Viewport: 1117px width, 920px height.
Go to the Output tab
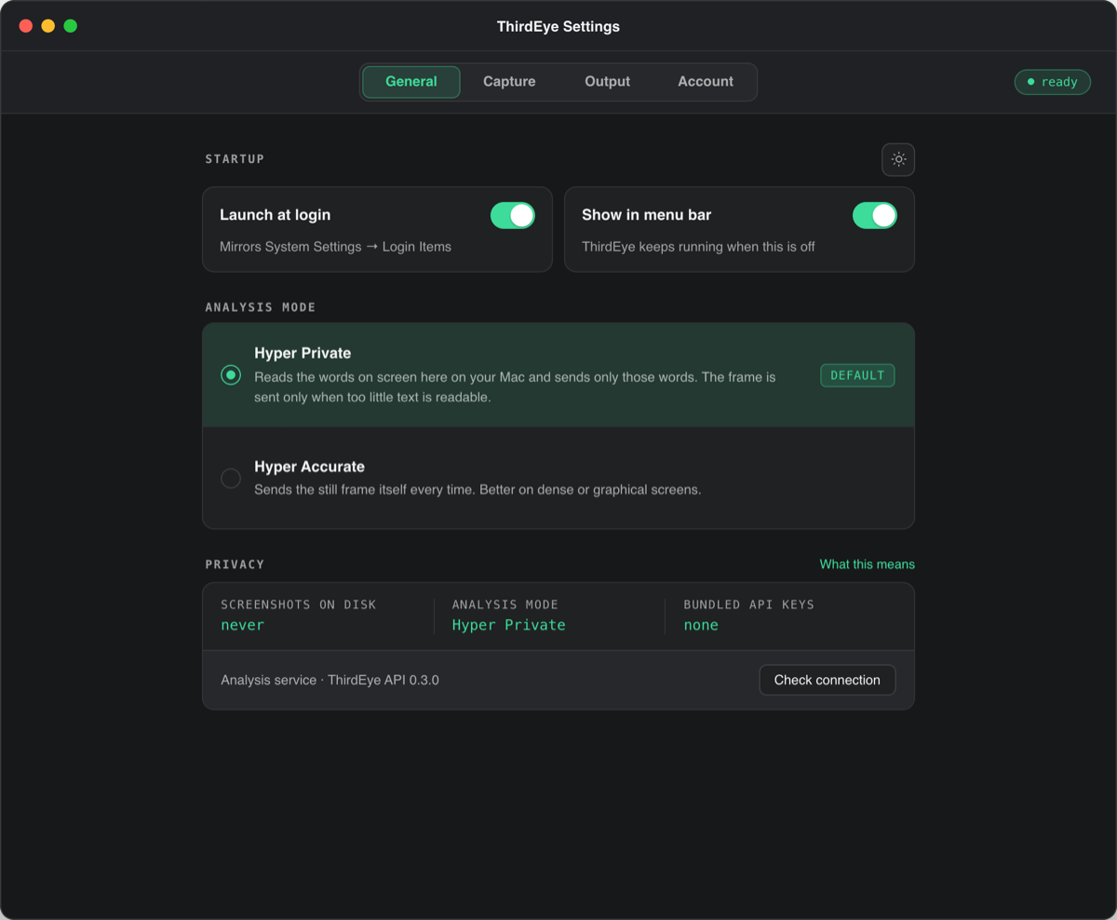[607, 82]
